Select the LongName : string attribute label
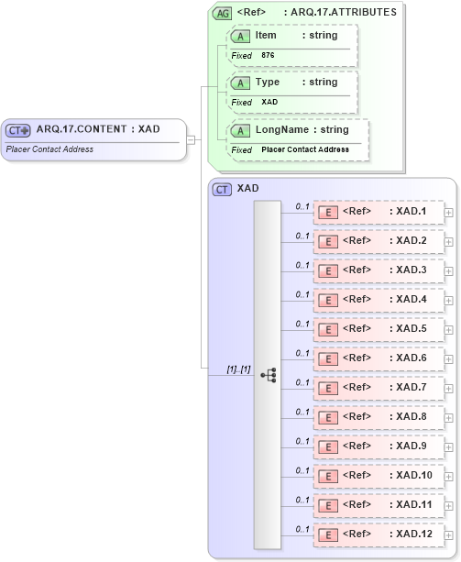Image resolution: width=461 pixels, height=562 pixels. (x=302, y=130)
